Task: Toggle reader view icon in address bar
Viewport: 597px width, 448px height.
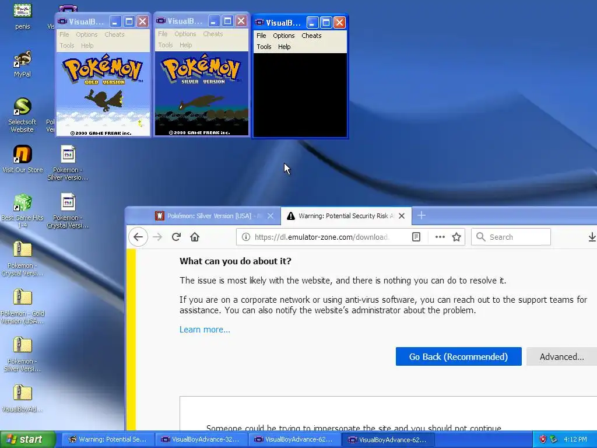Action: coord(416,237)
